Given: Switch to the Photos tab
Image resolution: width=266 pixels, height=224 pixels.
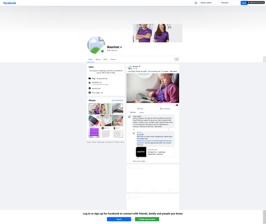Looking at the screenshot, I should [x=113, y=59].
